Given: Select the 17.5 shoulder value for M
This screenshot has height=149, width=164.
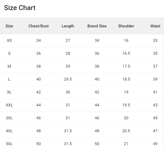Looking at the screenshot, I should click(126, 66).
